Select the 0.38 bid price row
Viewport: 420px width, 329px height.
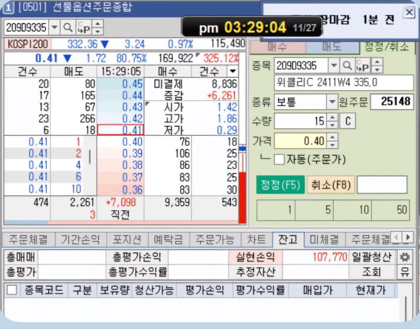120,165
